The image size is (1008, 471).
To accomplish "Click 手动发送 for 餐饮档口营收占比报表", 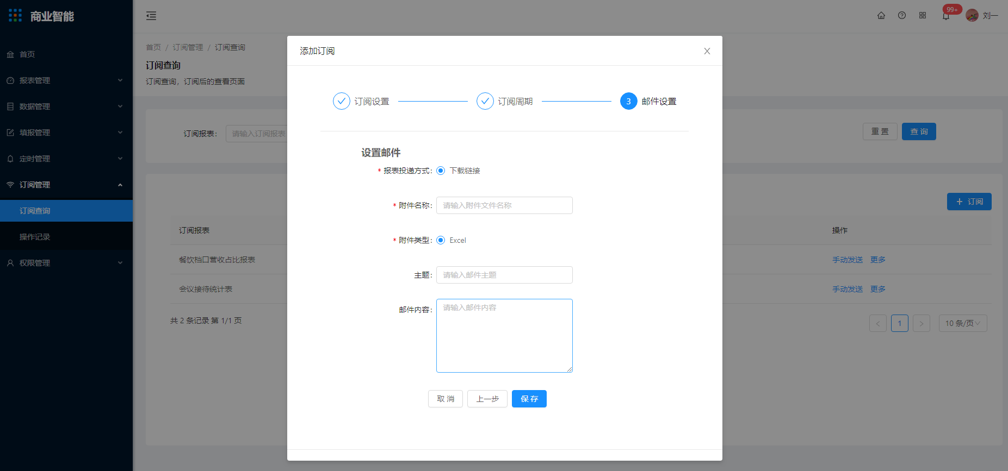I will (848, 260).
